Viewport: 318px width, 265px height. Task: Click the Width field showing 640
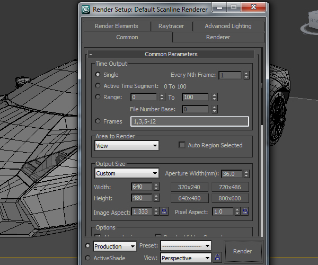[142, 187]
